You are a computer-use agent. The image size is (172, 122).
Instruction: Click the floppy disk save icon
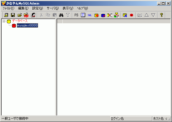click(13, 15)
